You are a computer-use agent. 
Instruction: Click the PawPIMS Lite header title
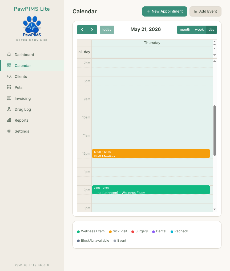(x=32, y=9)
